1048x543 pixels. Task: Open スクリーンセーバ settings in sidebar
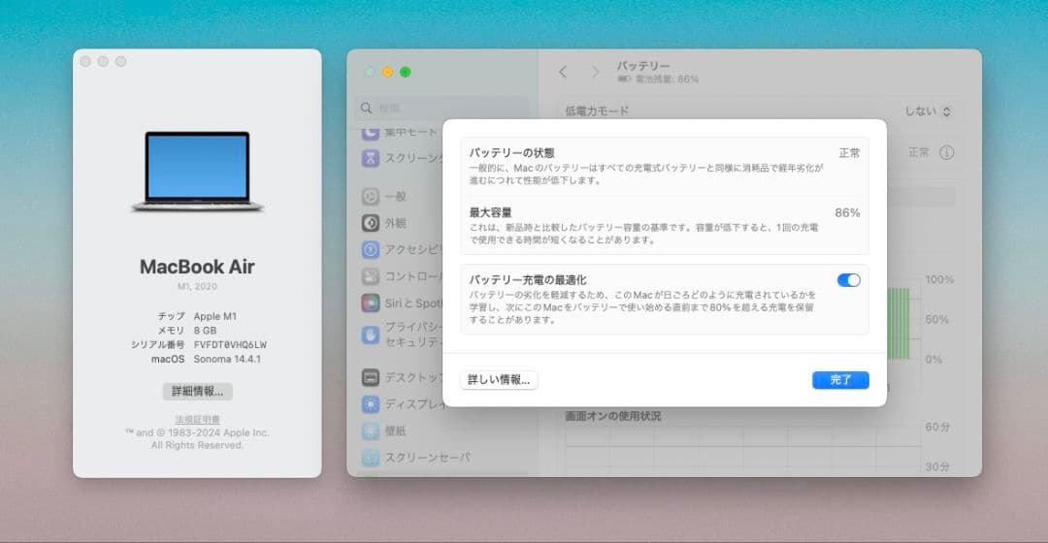click(x=416, y=458)
